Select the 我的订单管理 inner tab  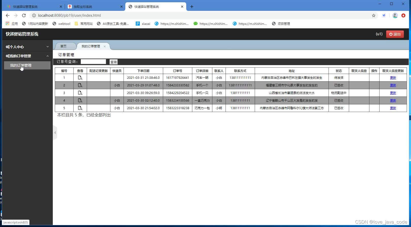[x=91, y=46]
